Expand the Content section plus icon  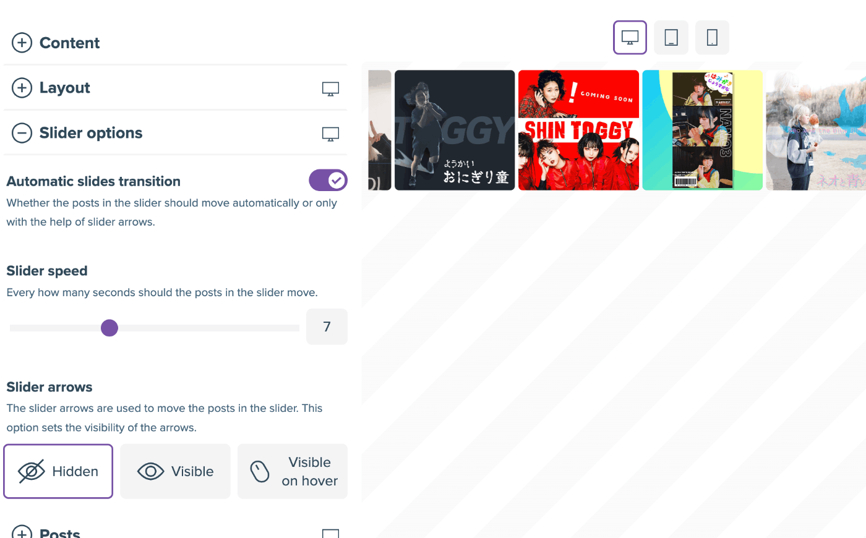click(22, 43)
